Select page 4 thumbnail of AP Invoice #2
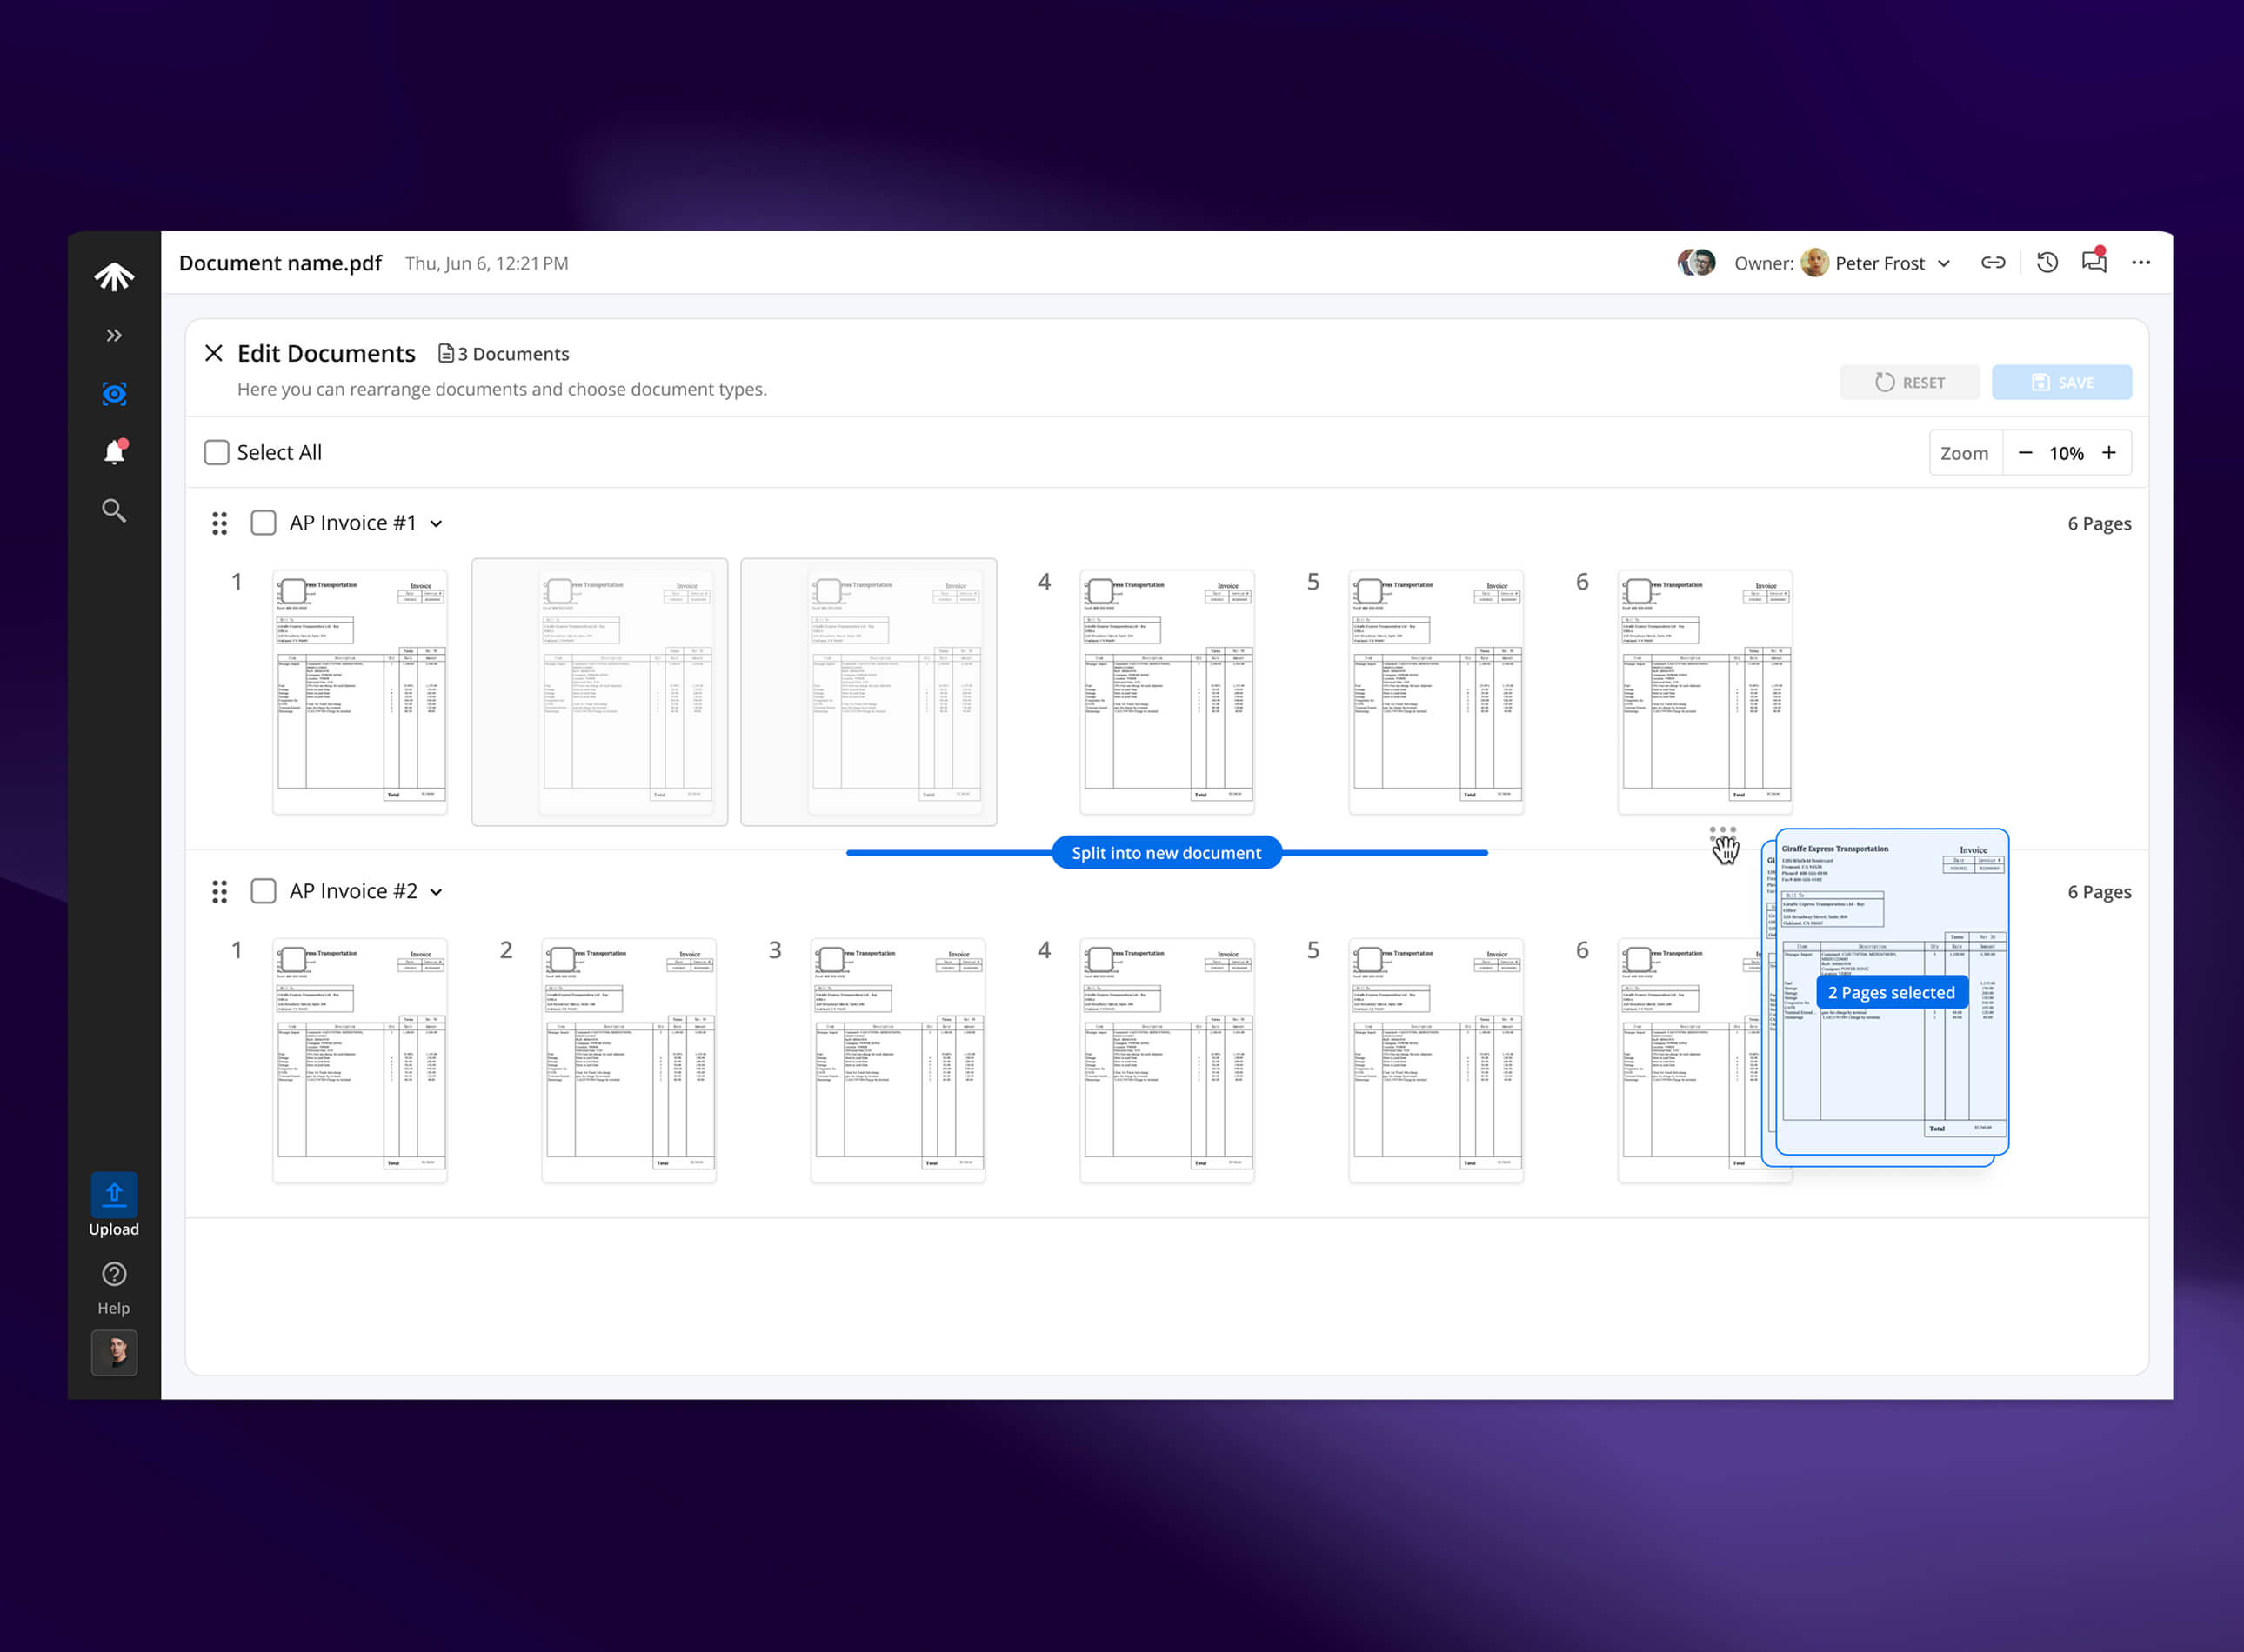2244x1652 pixels. tap(1100, 960)
